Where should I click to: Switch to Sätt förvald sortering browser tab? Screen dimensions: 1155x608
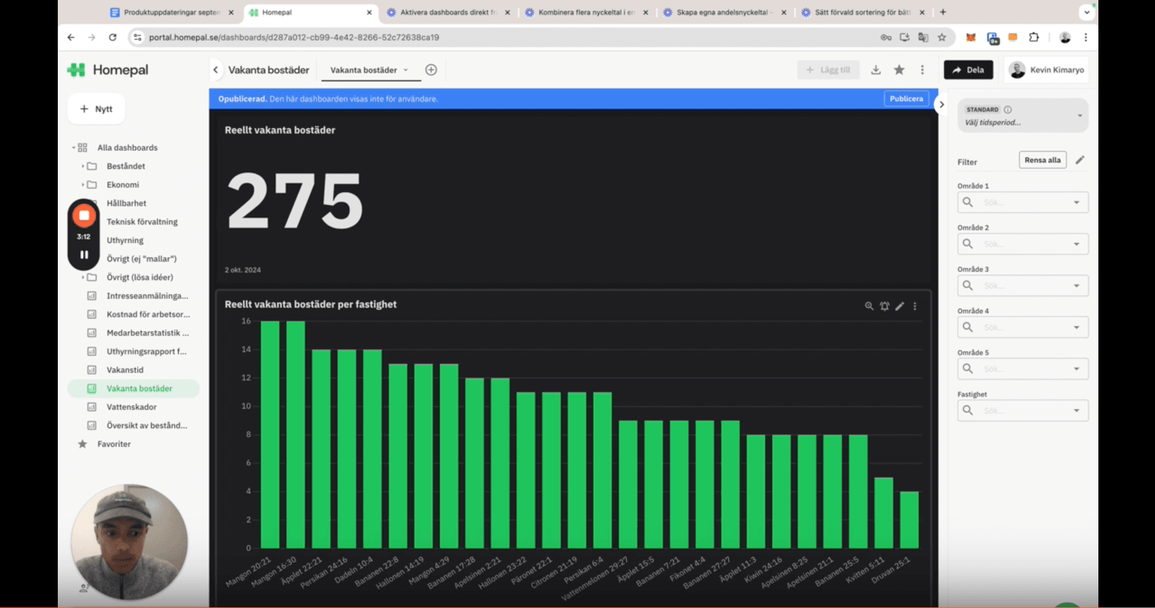click(x=863, y=12)
